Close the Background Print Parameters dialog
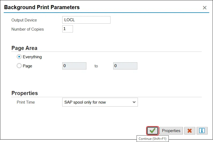The width and height of the screenshot is (213, 142). pos(205,8)
